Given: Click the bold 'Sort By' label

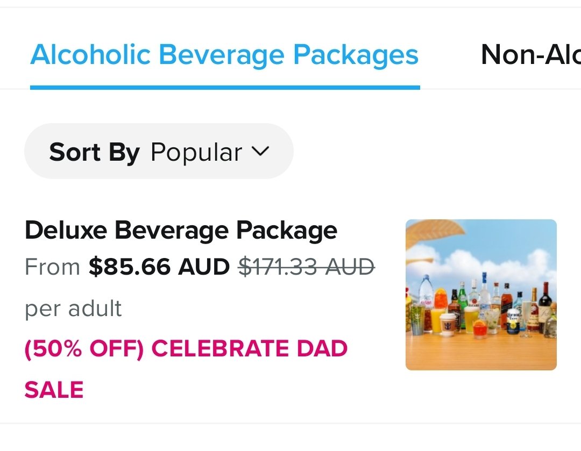Looking at the screenshot, I should tap(94, 152).
